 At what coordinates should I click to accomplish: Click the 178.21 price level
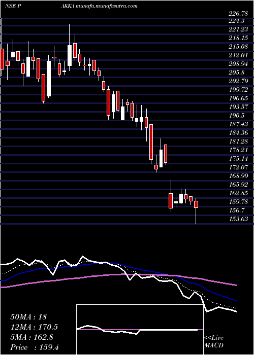tap(238, 150)
